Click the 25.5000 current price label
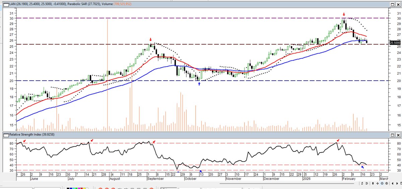Image resolution: width=402 pixels, height=189 pixels. tap(395, 43)
